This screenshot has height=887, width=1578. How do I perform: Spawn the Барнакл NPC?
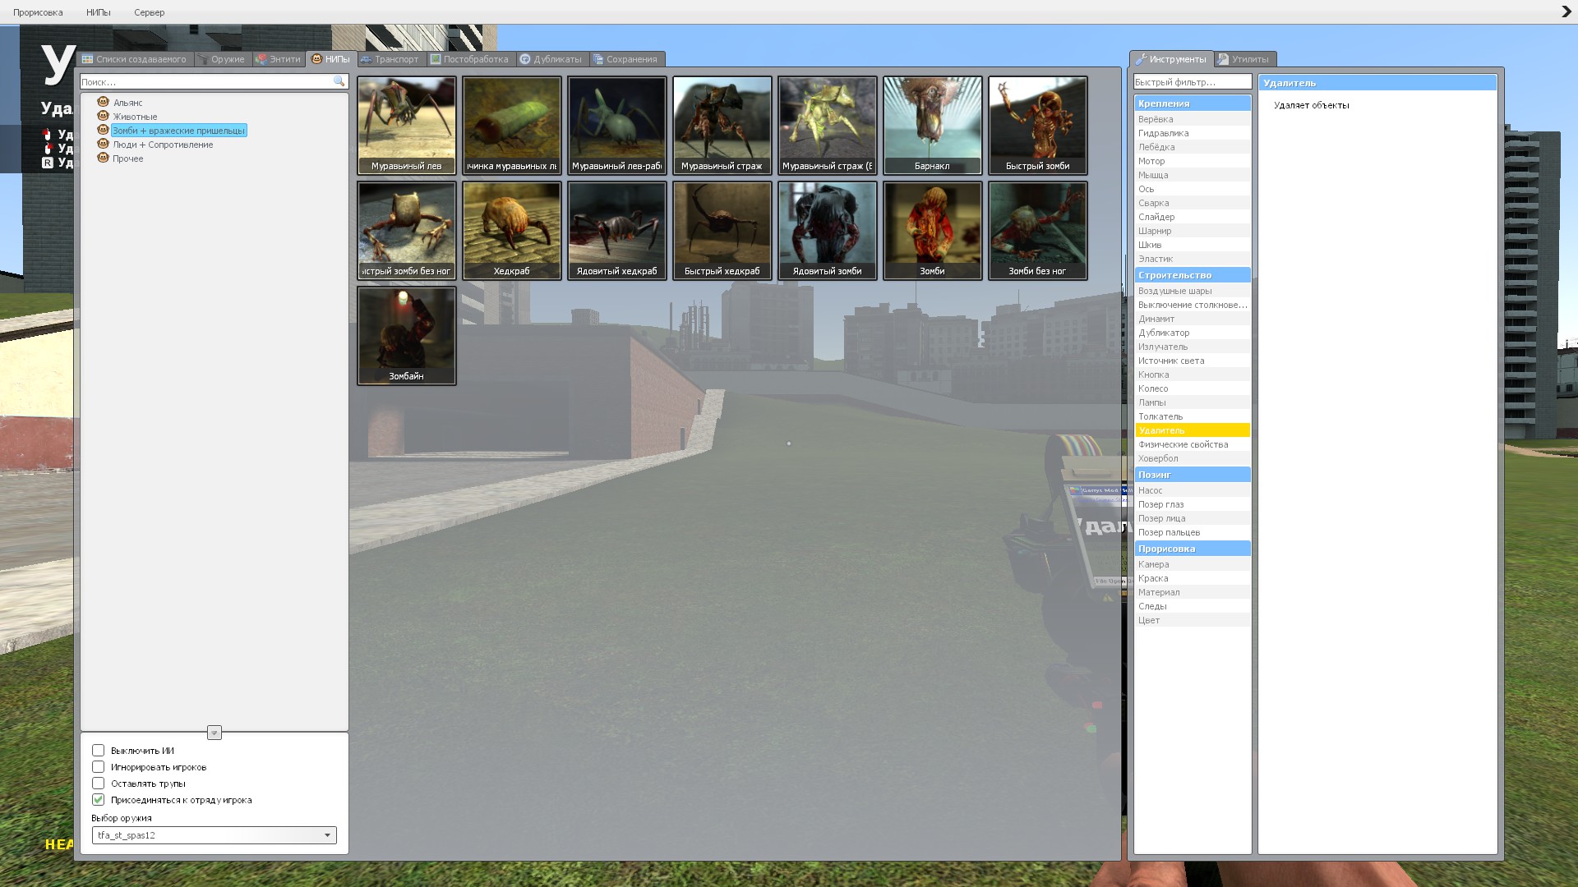pos(932,126)
